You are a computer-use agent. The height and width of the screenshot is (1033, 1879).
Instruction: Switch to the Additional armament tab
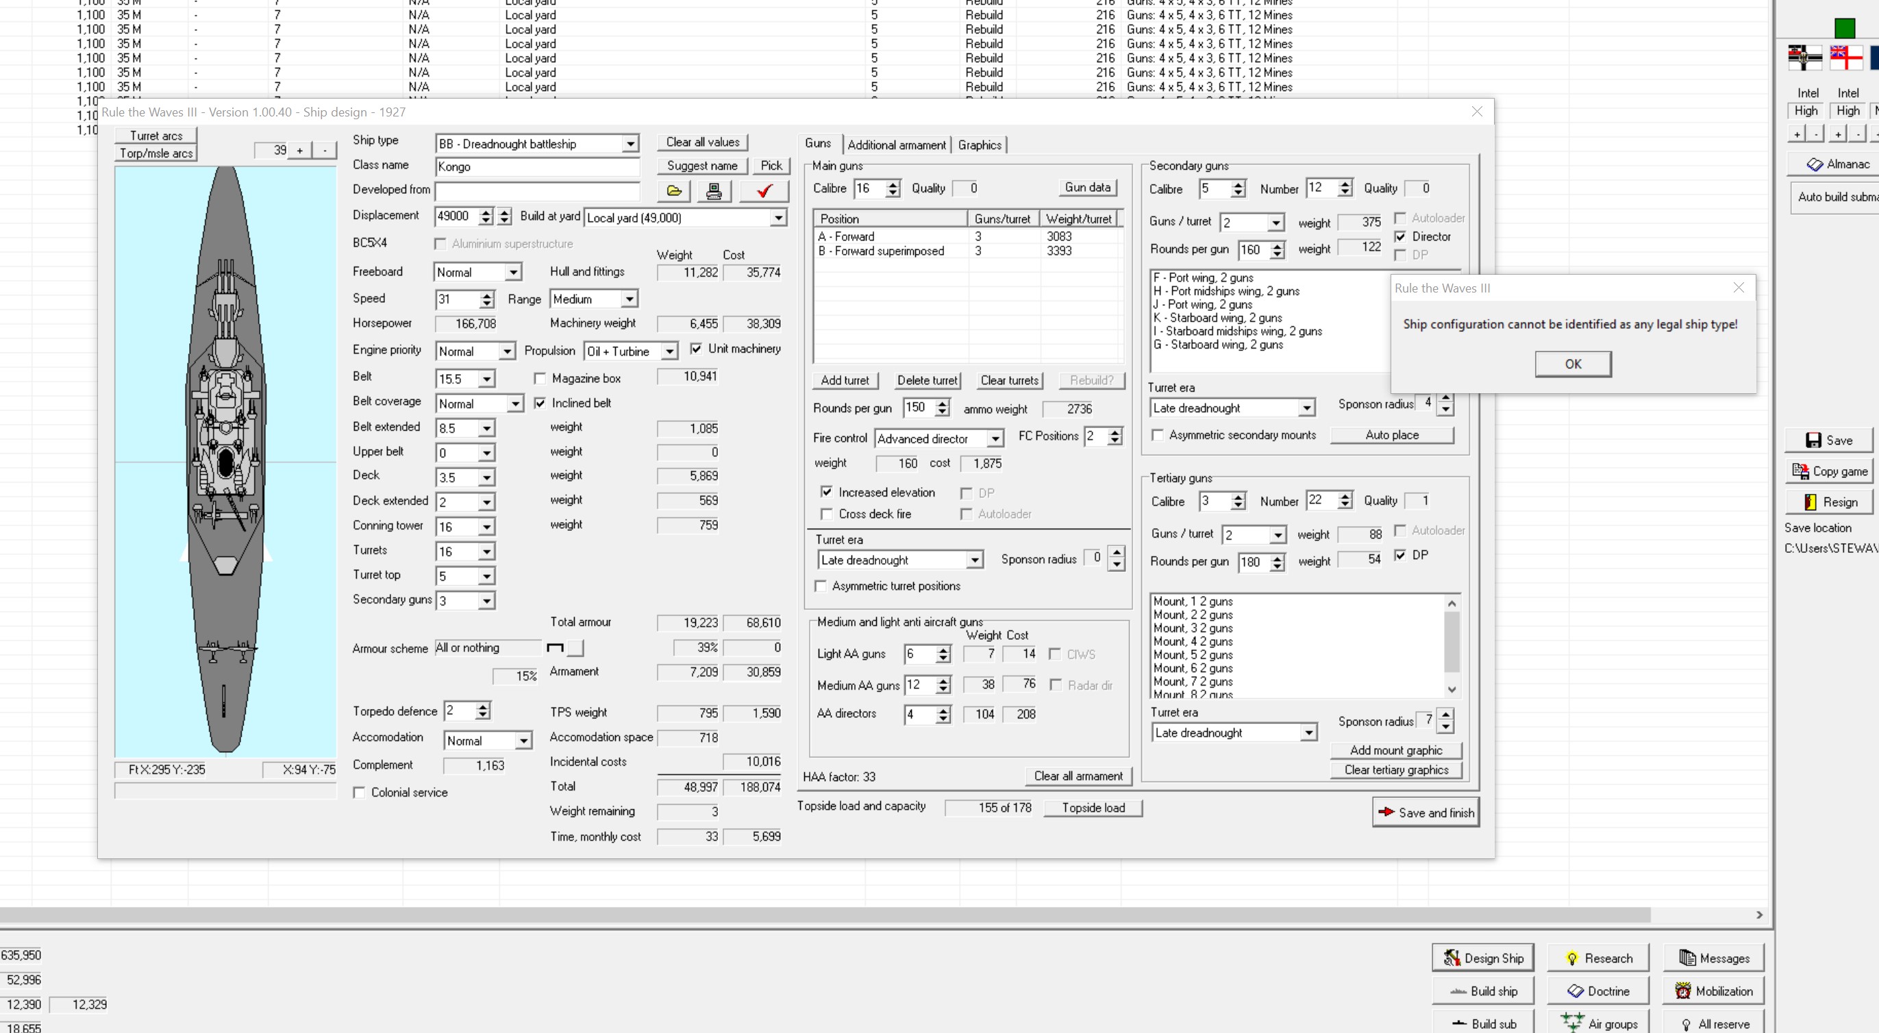897,145
